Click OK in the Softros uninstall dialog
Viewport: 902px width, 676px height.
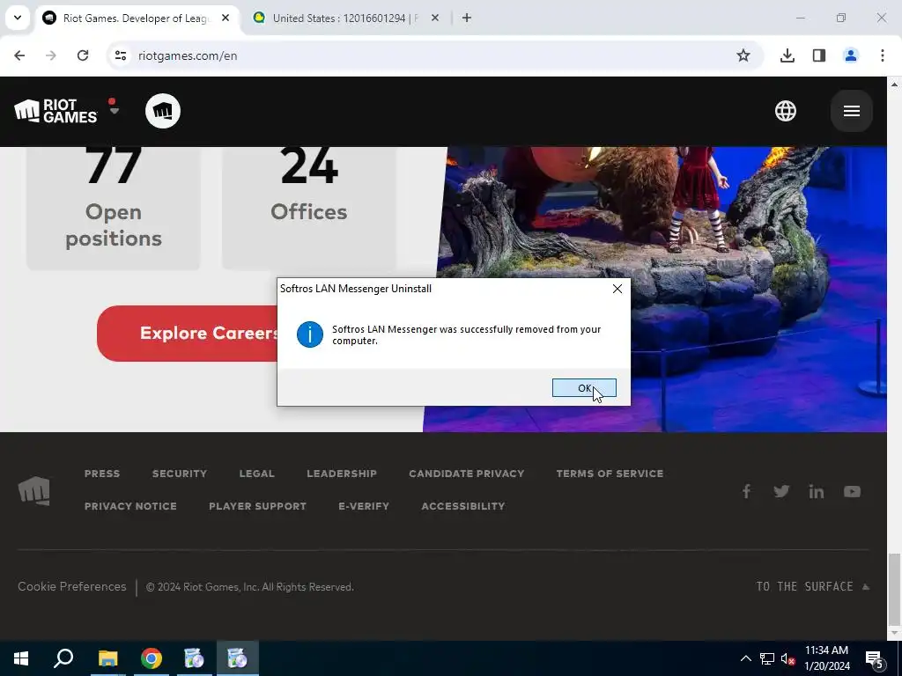[584, 388]
